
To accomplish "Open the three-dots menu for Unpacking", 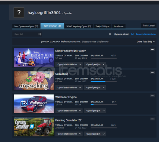I will pyautogui.click(x=152, y=72).
